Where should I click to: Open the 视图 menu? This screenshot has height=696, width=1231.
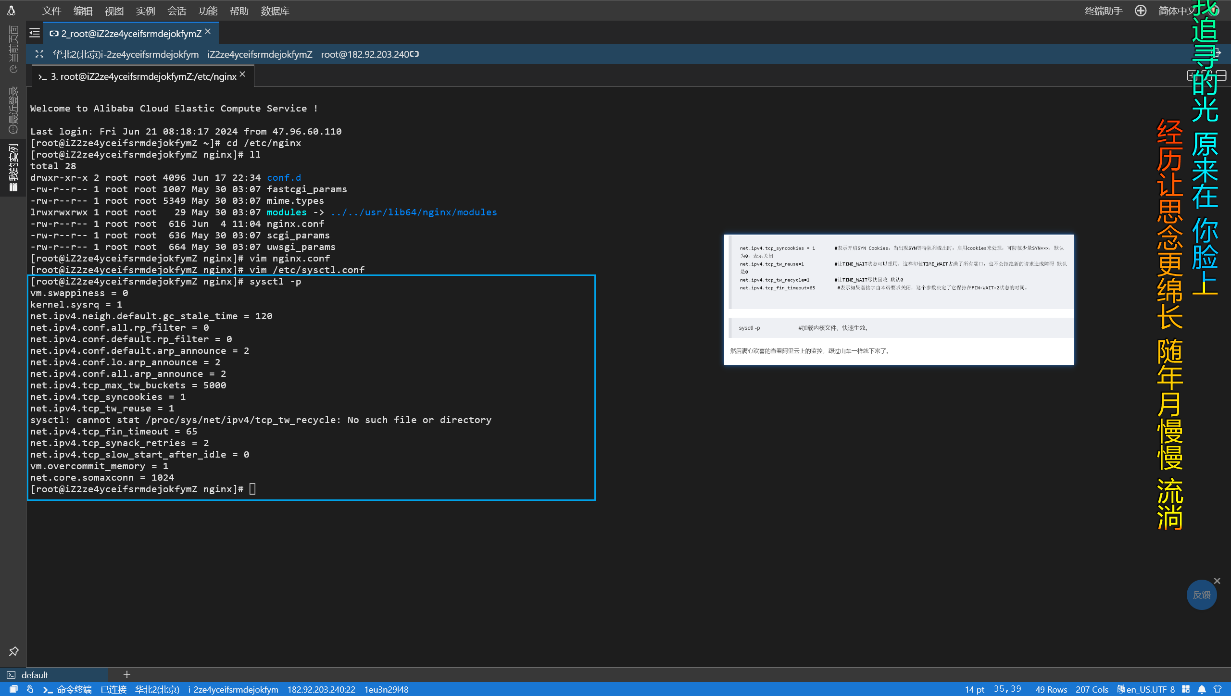pos(114,11)
